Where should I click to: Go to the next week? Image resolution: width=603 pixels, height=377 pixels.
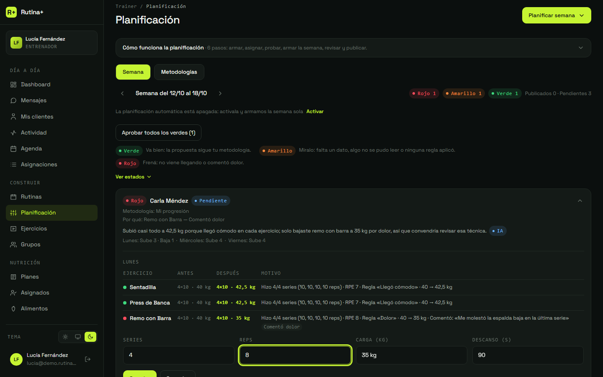[220, 93]
